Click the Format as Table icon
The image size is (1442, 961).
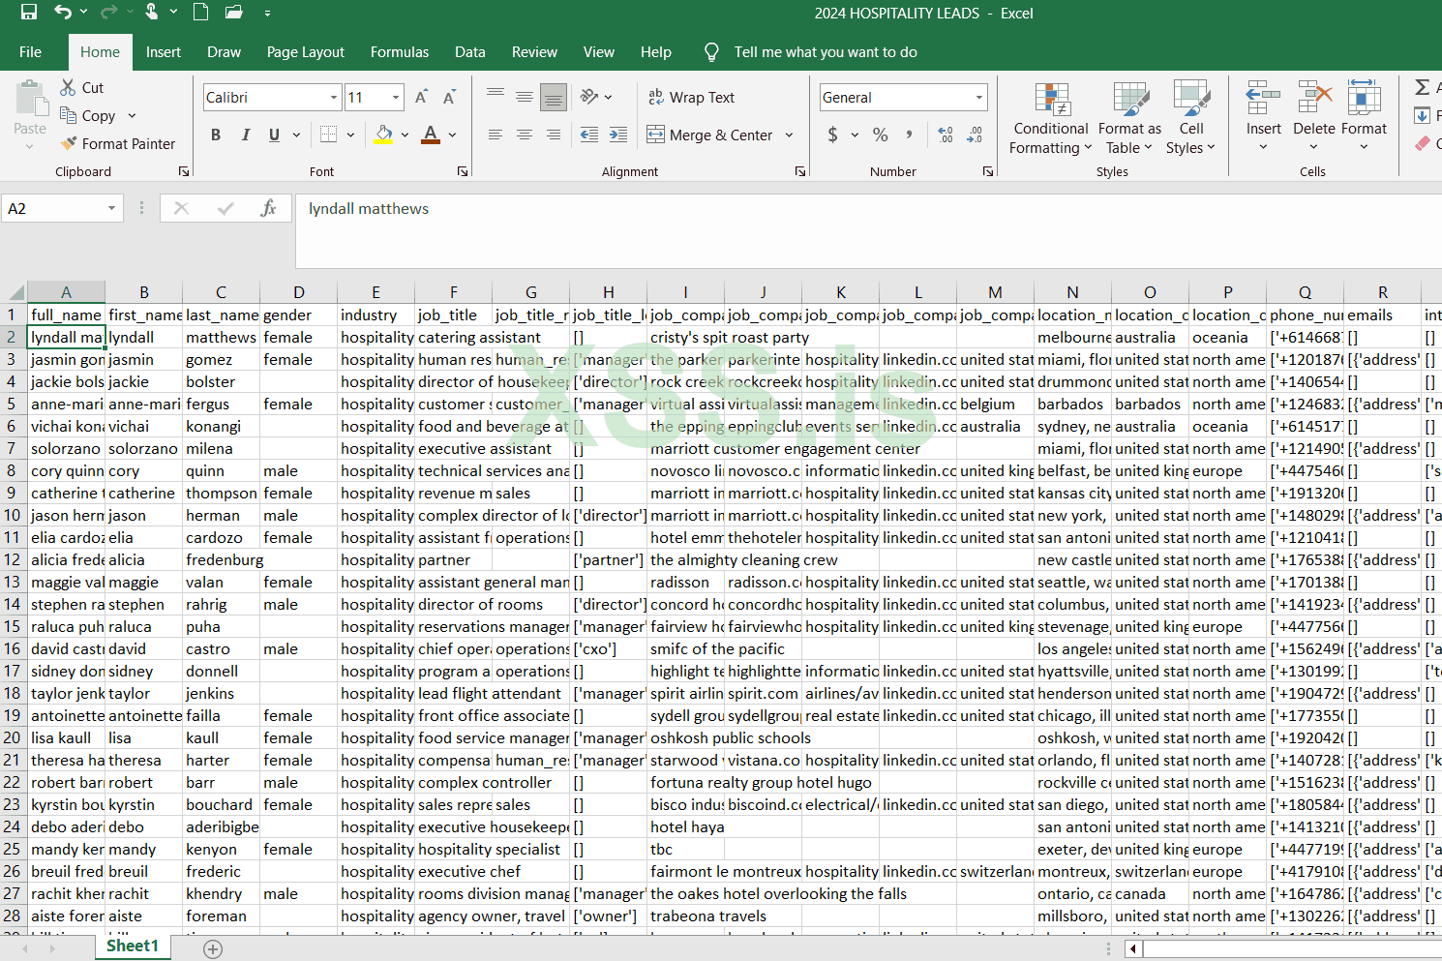(x=1129, y=116)
